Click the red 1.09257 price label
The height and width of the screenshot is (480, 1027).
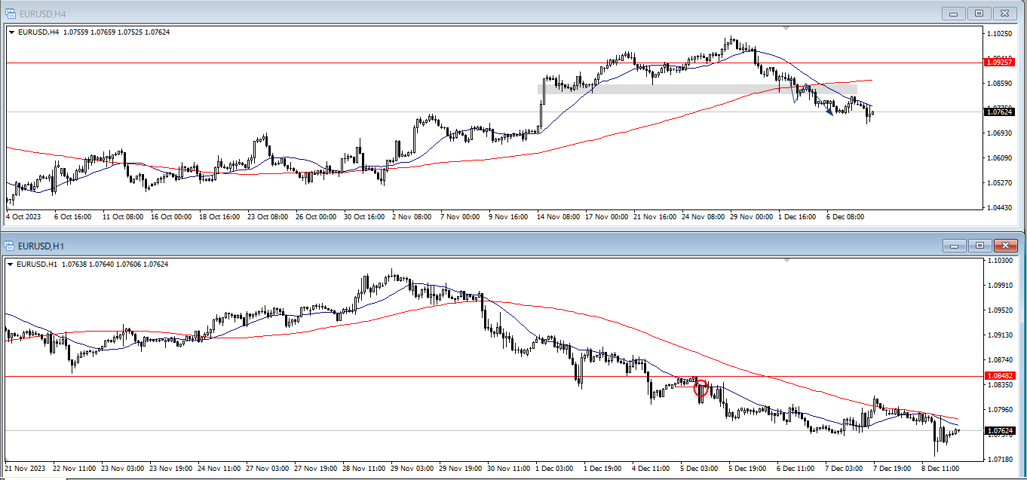[x=1000, y=63]
